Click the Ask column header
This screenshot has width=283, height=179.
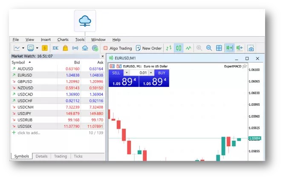pyautogui.click(x=100, y=62)
